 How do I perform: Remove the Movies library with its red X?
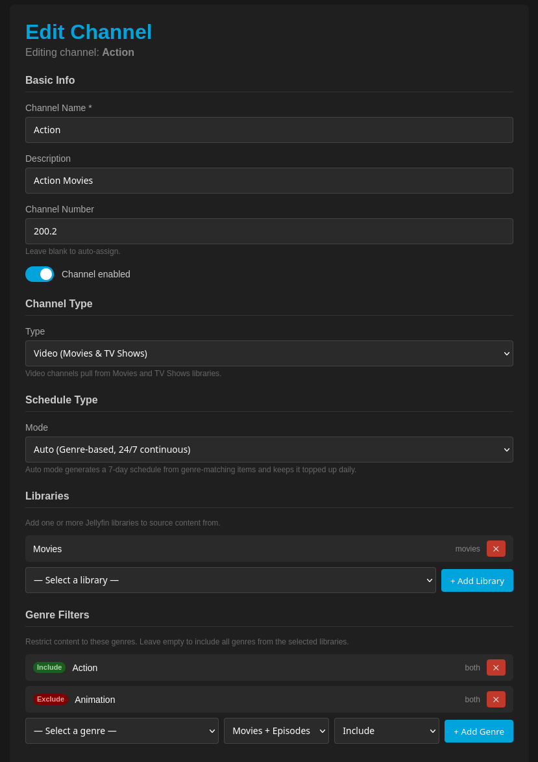click(496, 548)
